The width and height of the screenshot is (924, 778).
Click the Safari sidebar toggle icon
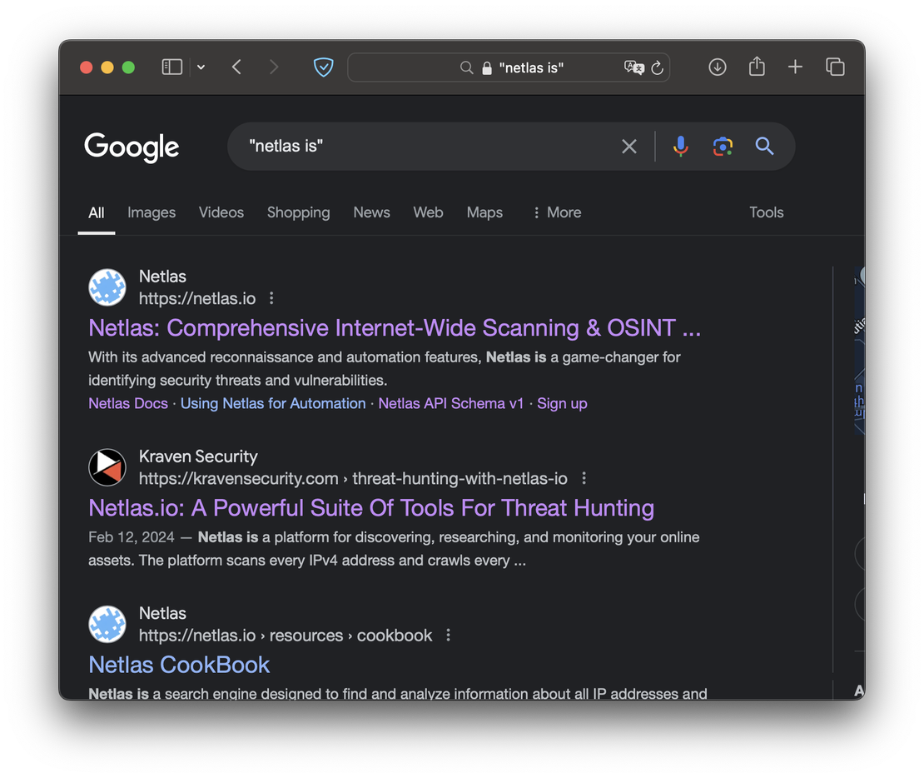pos(171,67)
